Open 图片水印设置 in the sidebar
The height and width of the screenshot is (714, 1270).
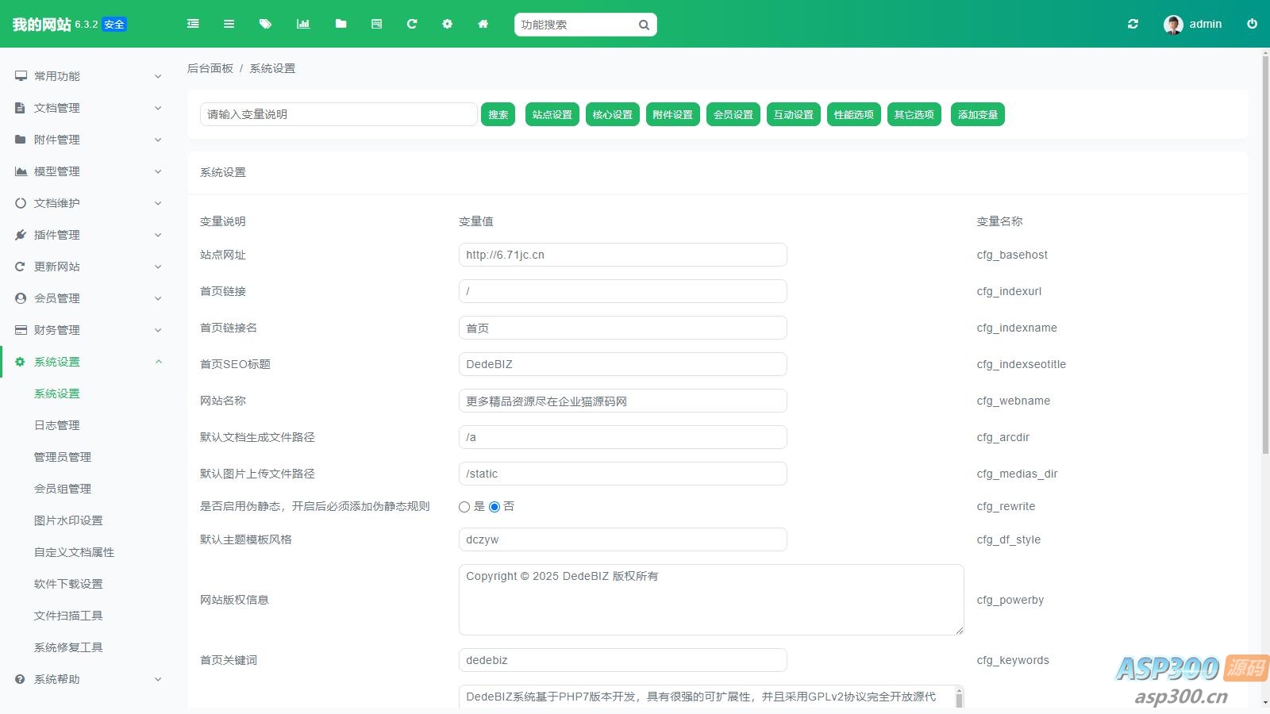68,520
